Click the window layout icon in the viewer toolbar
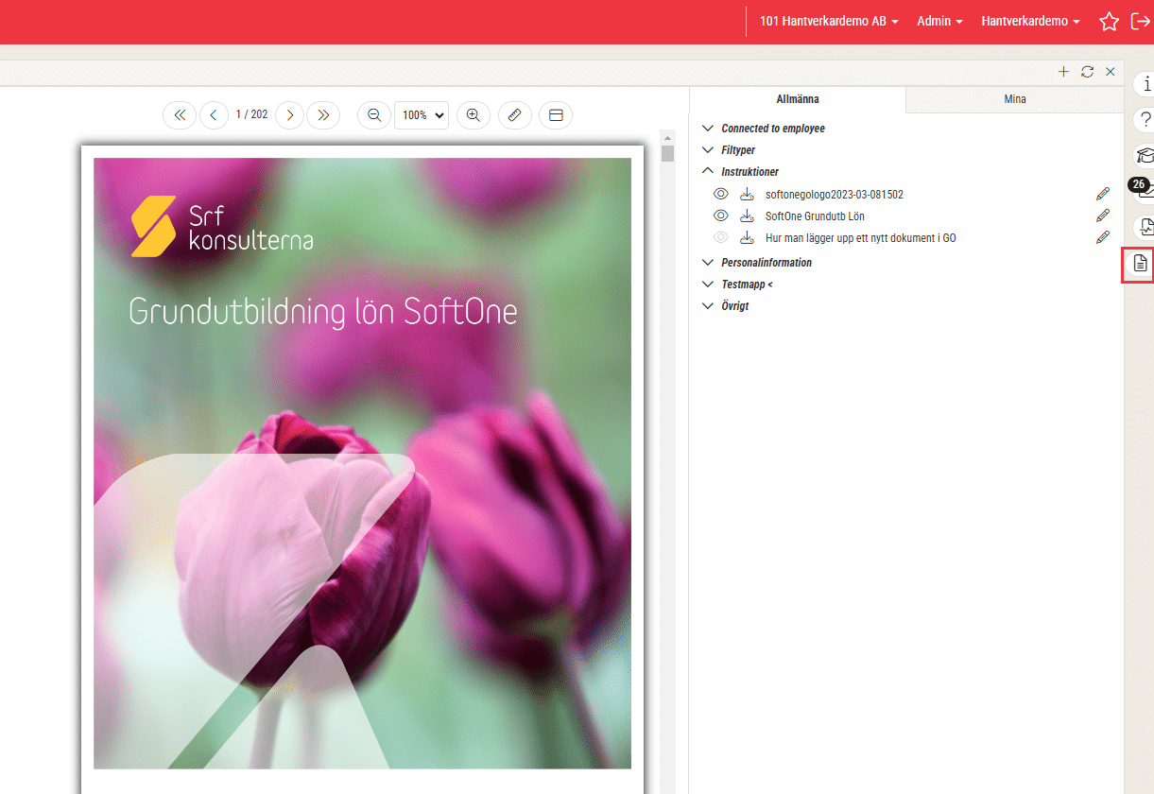 (x=556, y=115)
